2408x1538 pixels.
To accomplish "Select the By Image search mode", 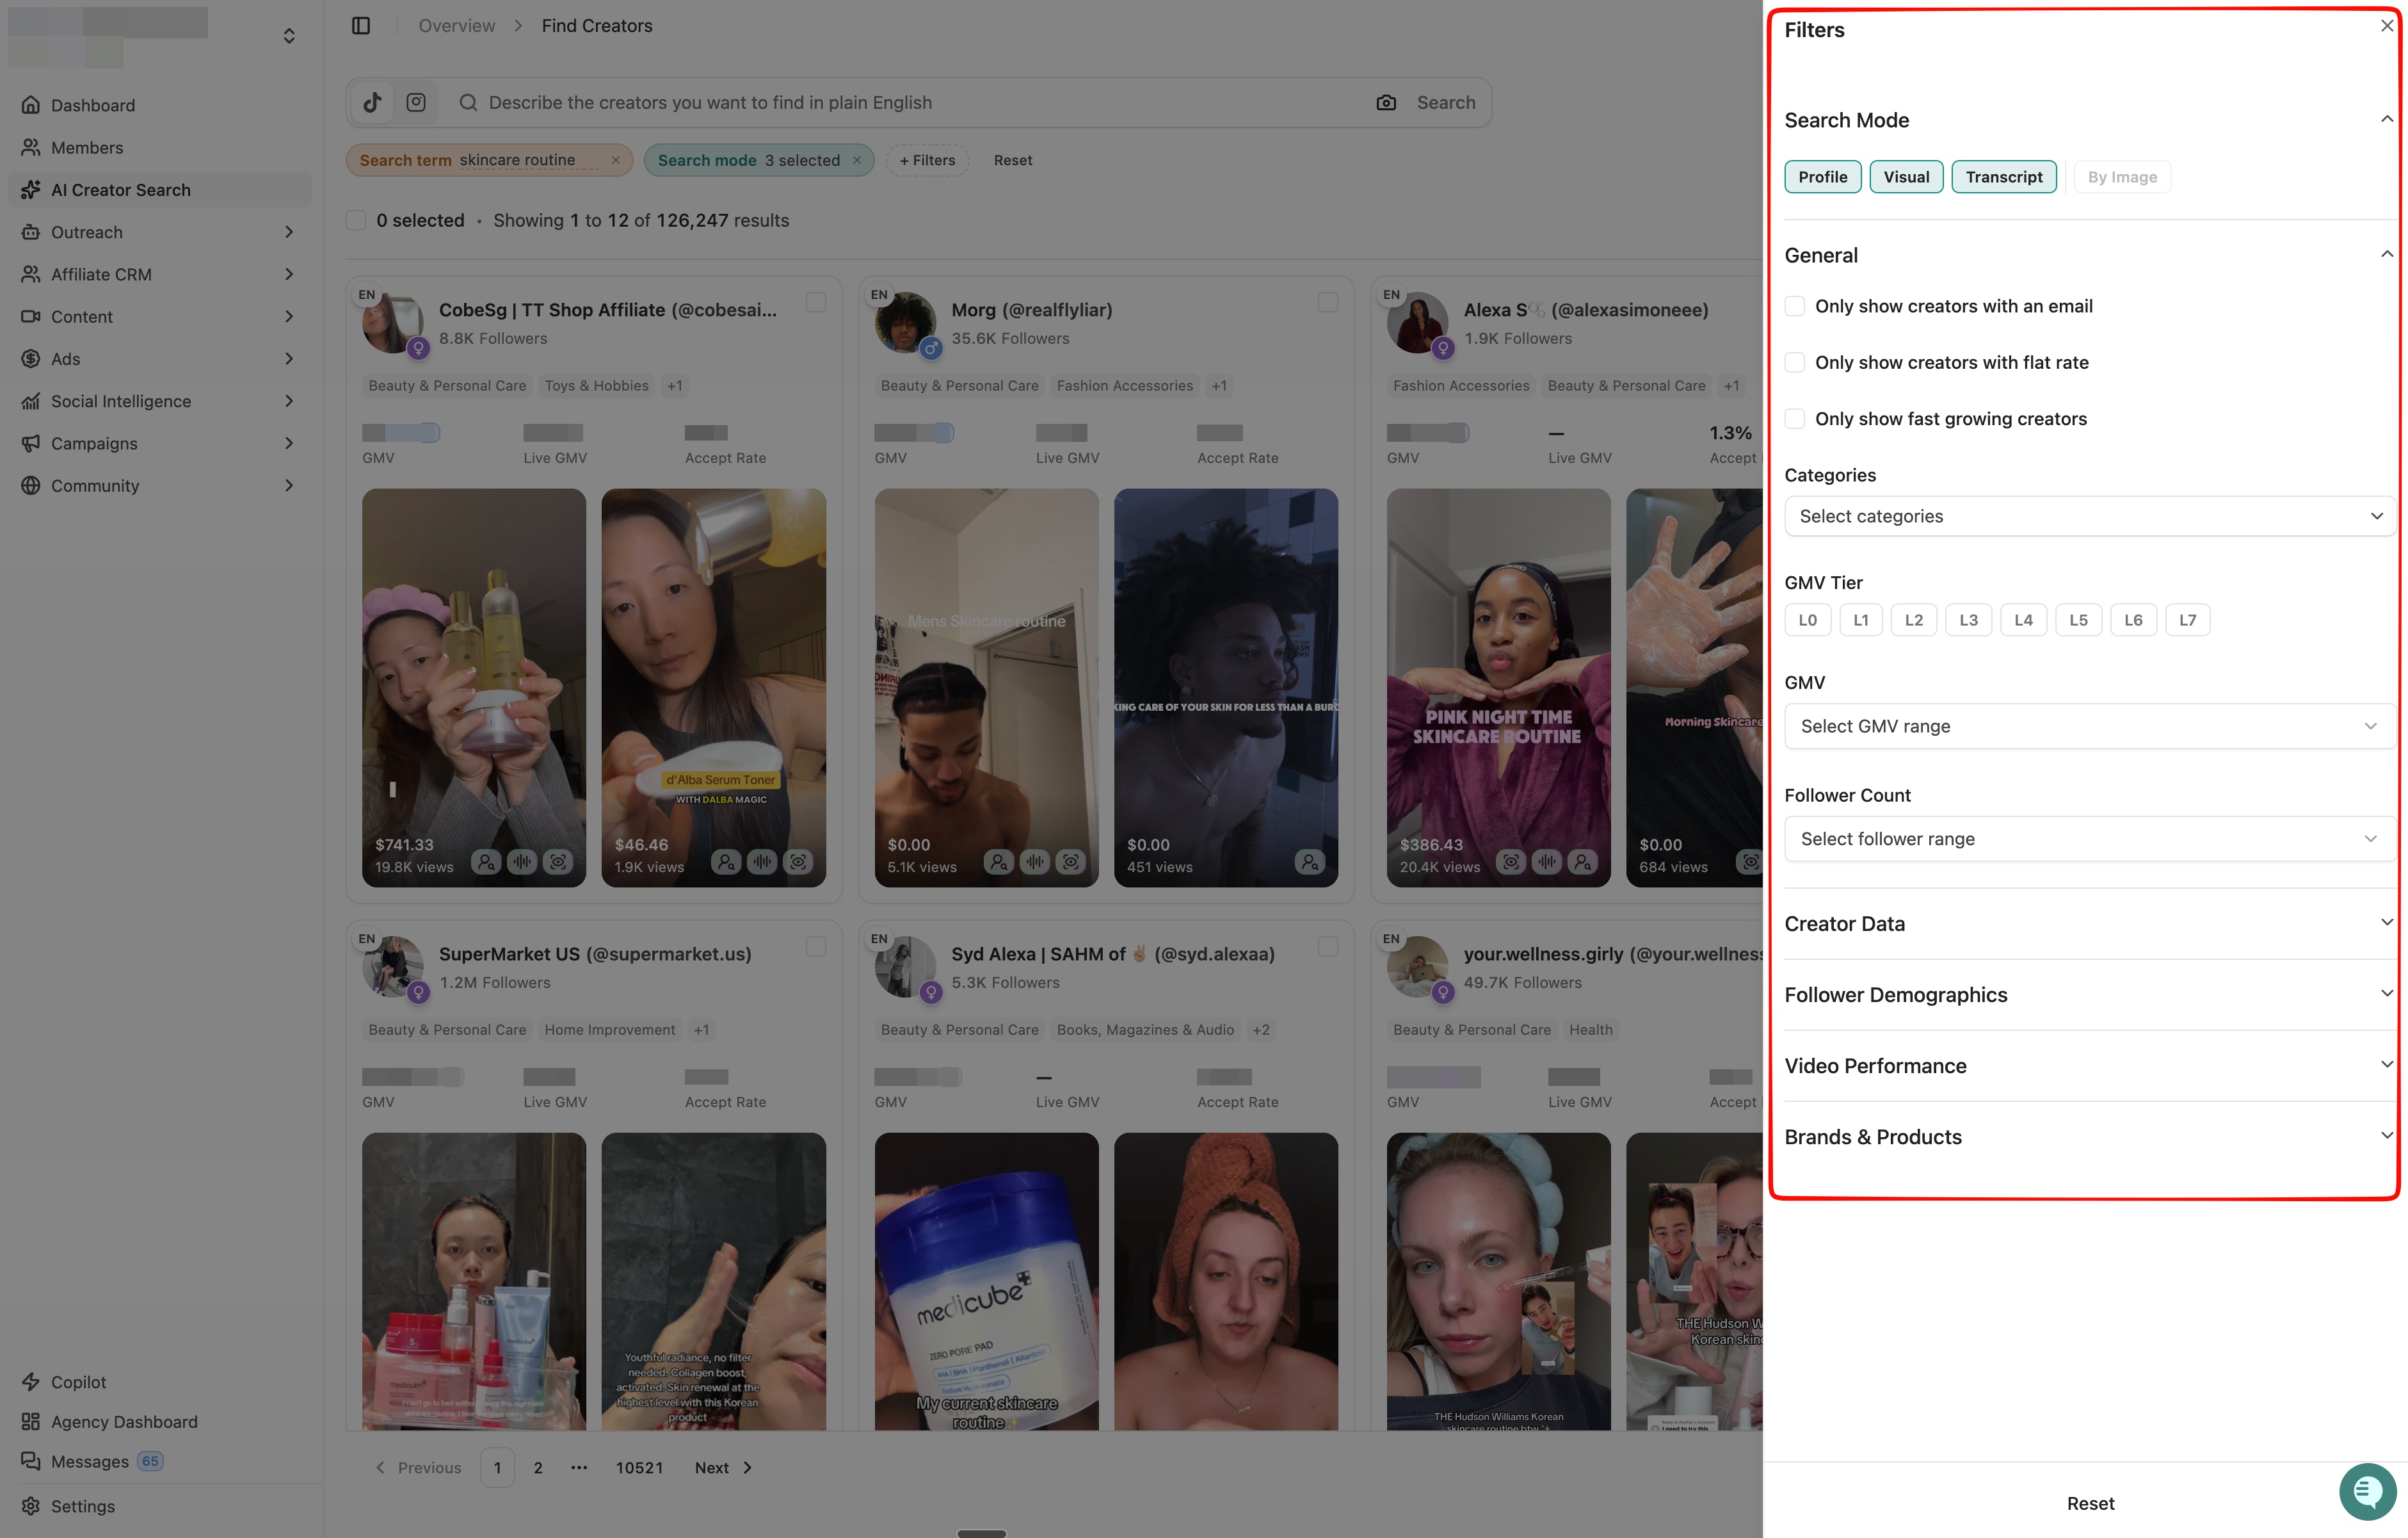I will pyautogui.click(x=2122, y=177).
